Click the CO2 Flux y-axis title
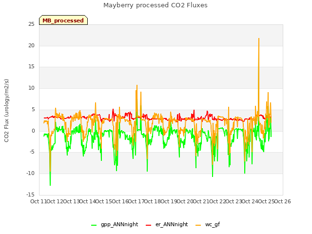Image resolution: width=312 pixels, height=234 pixels. pyautogui.click(x=6, y=111)
